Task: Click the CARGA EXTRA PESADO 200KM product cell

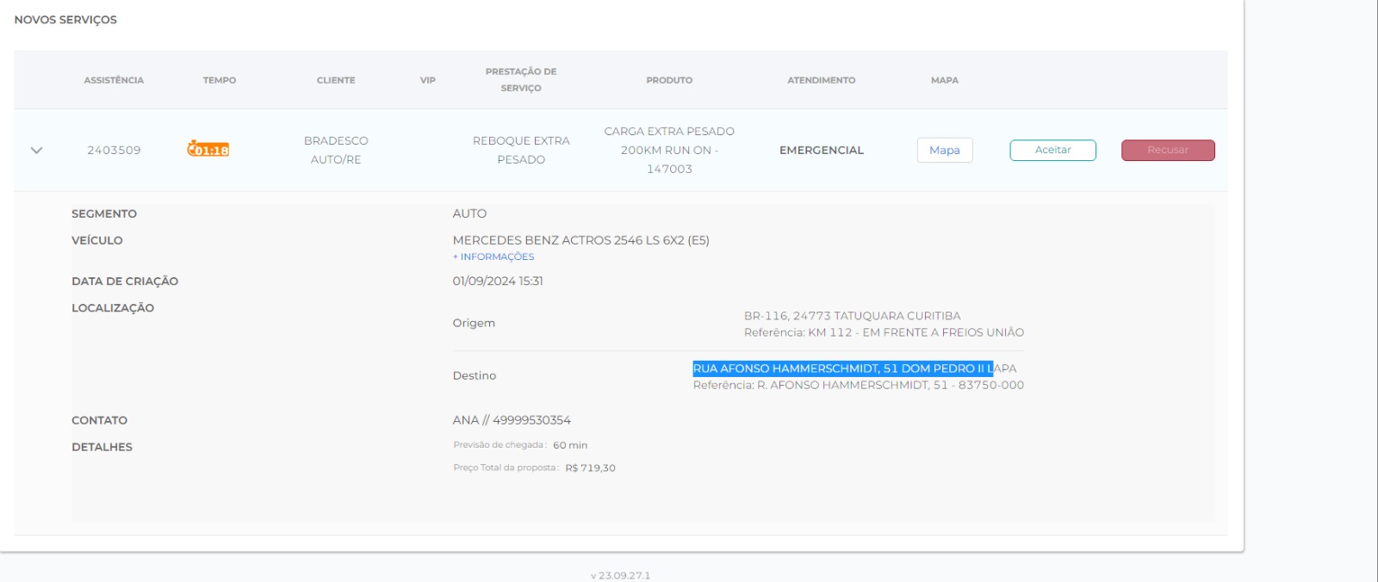Action: coord(669,150)
